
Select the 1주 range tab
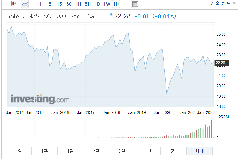[x=44, y=151]
